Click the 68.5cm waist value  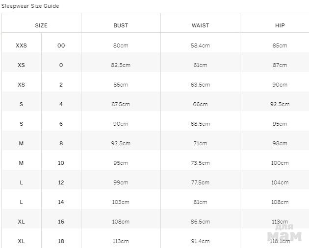(200, 124)
